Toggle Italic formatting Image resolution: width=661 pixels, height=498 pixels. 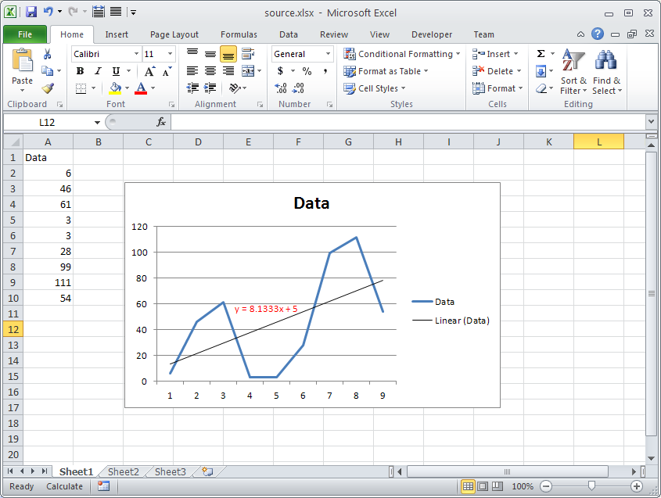[x=98, y=71]
